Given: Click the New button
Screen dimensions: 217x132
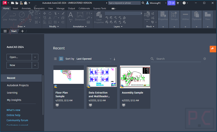Looking at the screenshot, I should tap(19, 65).
